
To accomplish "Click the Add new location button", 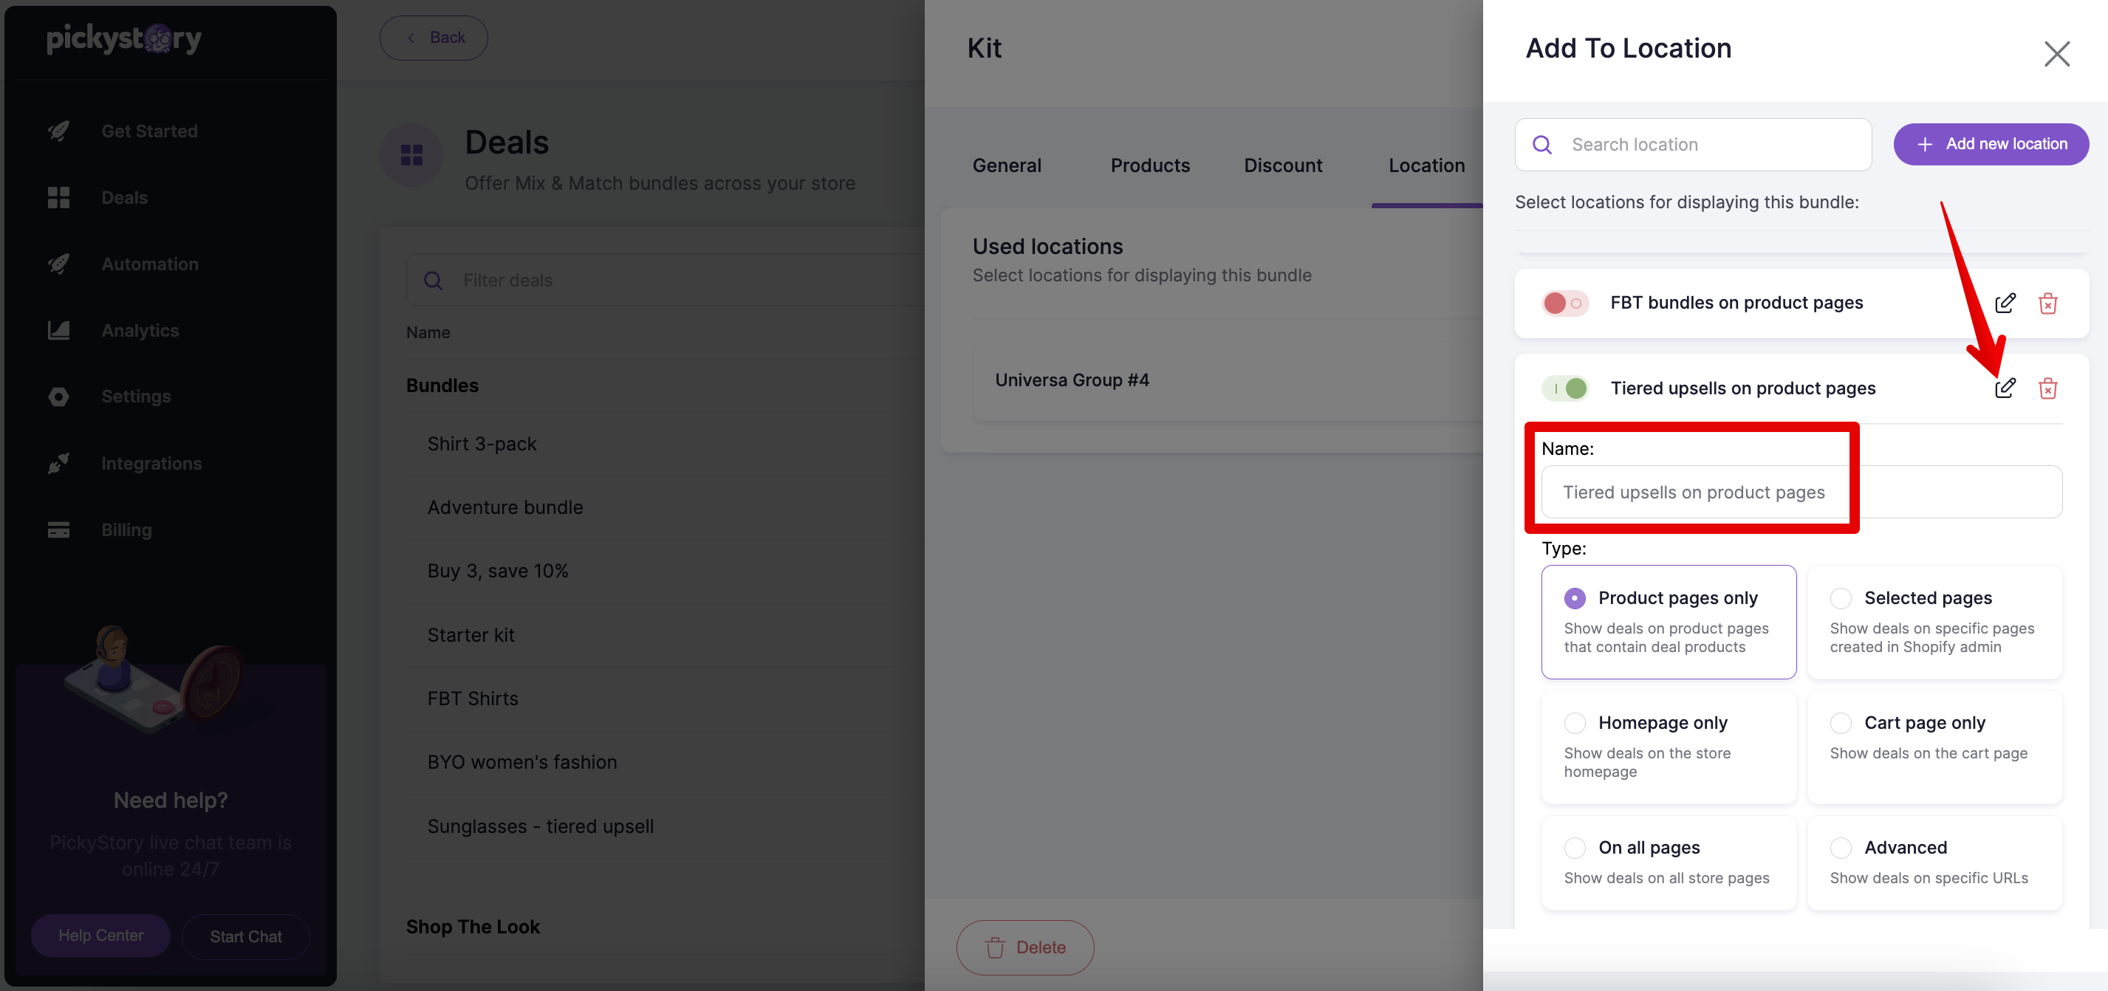I will pyautogui.click(x=1990, y=144).
